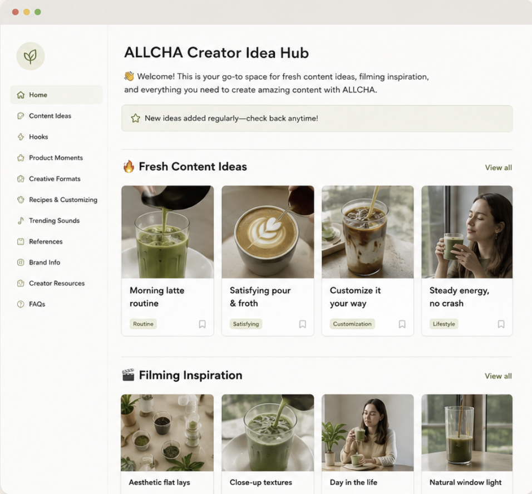This screenshot has height=494, width=532.
Task: Click the Aesthetic flat lays title
Action: click(x=160, y=482)
